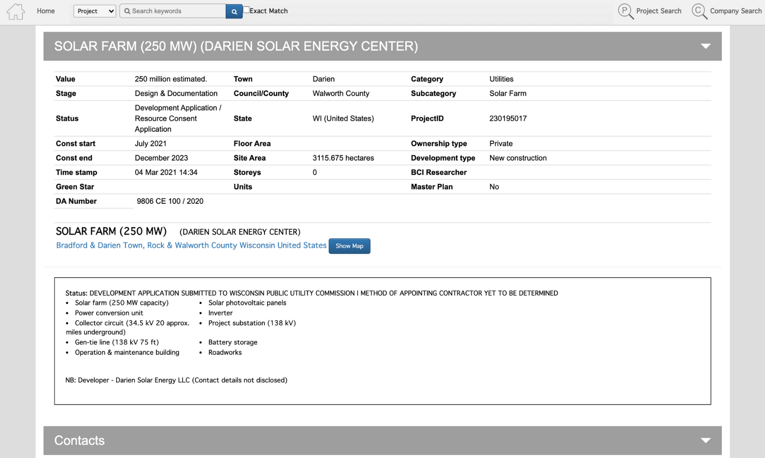Click the Contacts section header title
This screenshot has width=765, height=458.
click(79, 440)
